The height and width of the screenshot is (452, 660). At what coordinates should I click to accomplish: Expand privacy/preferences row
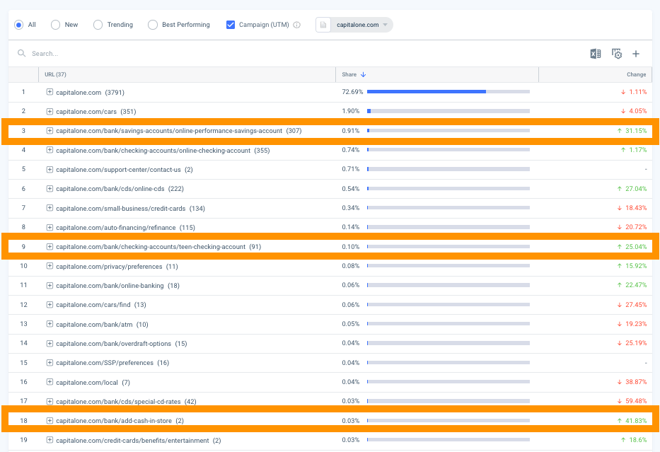[x=50, y=266]
